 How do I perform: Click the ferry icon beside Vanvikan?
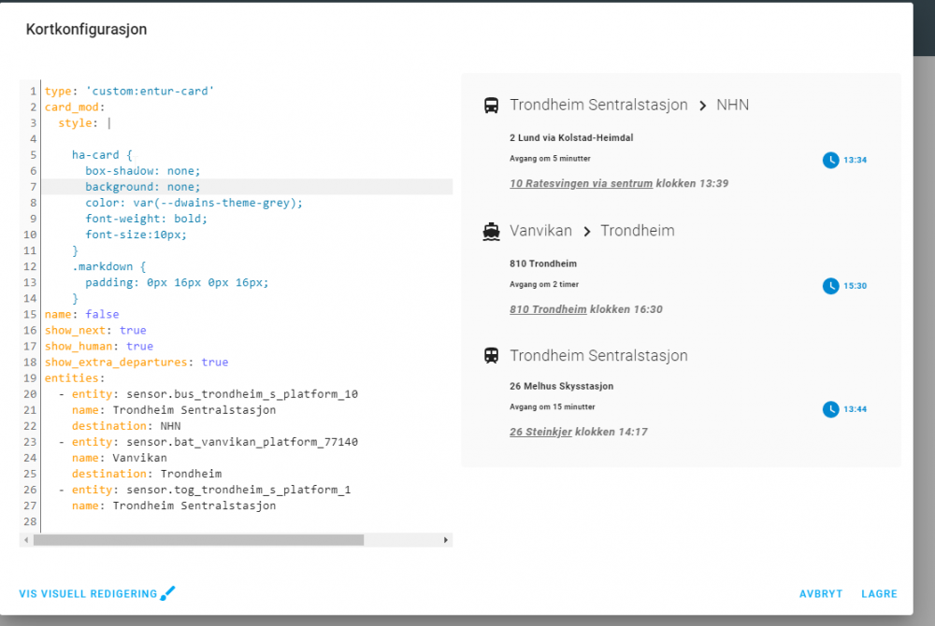coord(491,231)
